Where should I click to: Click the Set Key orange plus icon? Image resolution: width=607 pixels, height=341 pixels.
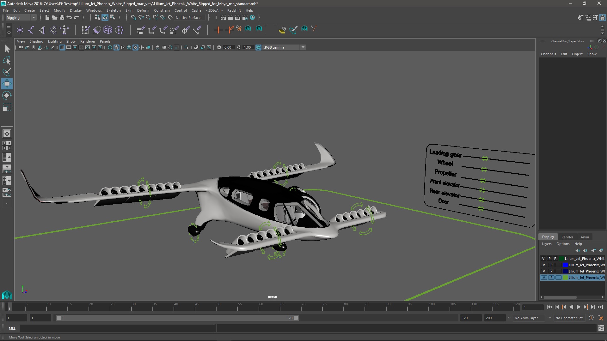pyautogui.click(x=218, y=30)
